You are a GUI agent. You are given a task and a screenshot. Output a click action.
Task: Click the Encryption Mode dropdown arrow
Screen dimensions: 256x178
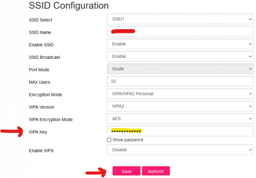tap(250, 93)
